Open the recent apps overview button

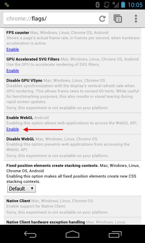(115, 234)
